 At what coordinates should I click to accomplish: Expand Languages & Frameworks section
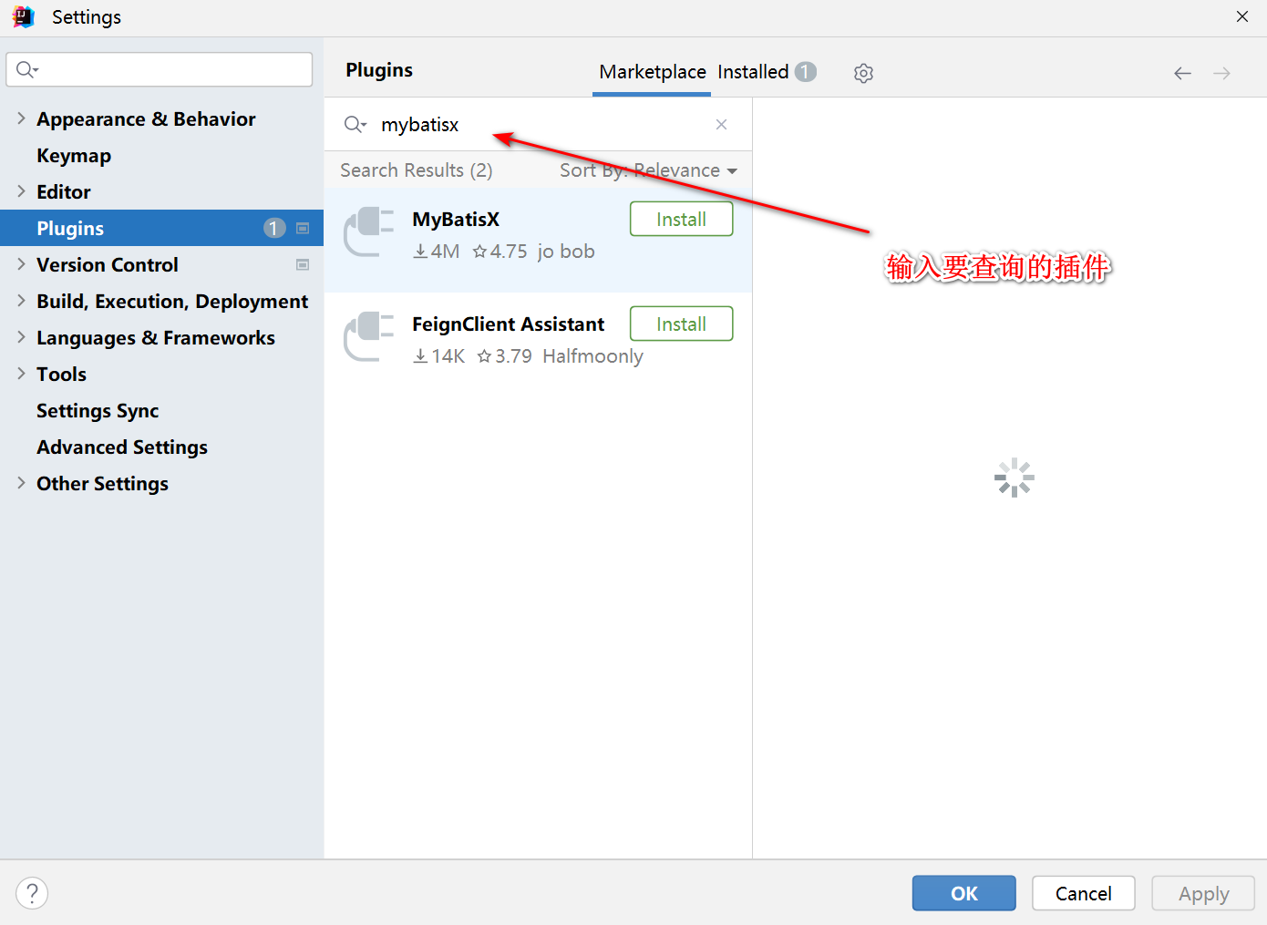tap(21, 337)
